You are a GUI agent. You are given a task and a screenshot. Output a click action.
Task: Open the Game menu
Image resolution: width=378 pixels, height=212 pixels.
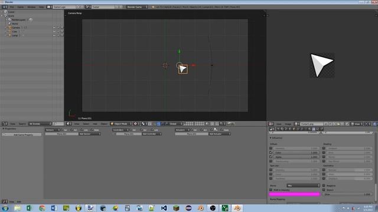pos(21,7)
